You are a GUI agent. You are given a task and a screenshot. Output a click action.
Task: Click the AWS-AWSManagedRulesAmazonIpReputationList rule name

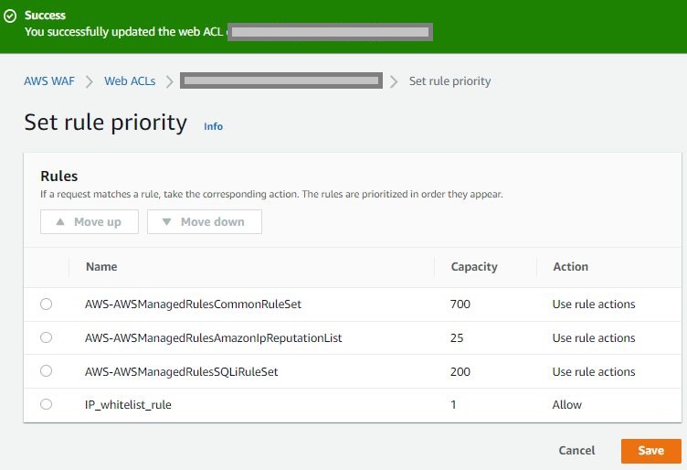pyautogui.click(x=214, y=338)
